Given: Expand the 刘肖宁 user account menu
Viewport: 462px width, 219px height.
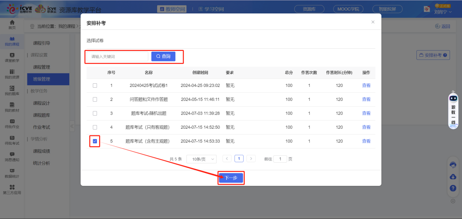Looking at the screenshot, I should point(443,12).
